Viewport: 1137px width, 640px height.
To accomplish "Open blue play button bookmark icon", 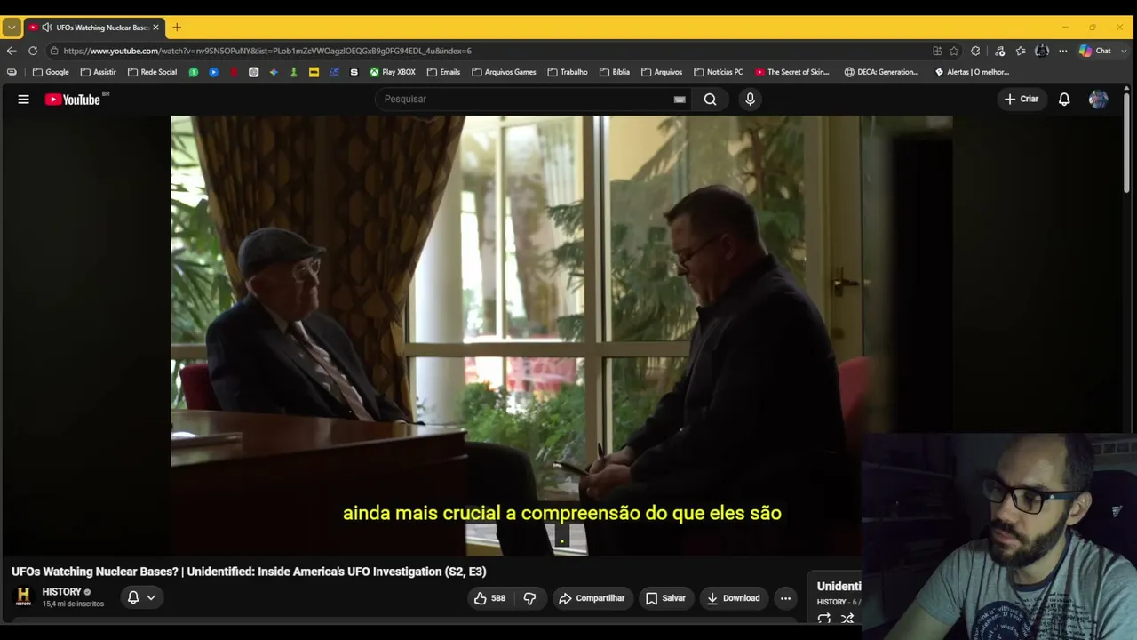I will coord(214,72).
